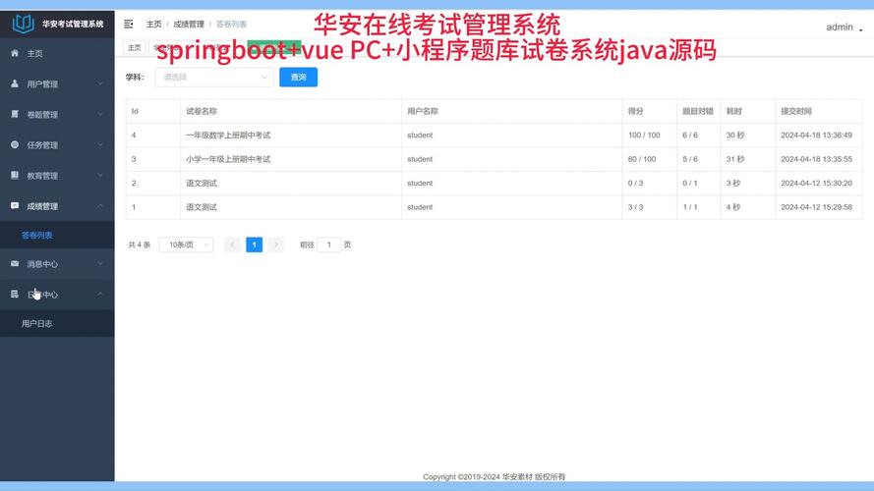The height and width of the screenshot is (491, 874).
Task: Click the 提交时间 column header
Action: coord(796,111)
